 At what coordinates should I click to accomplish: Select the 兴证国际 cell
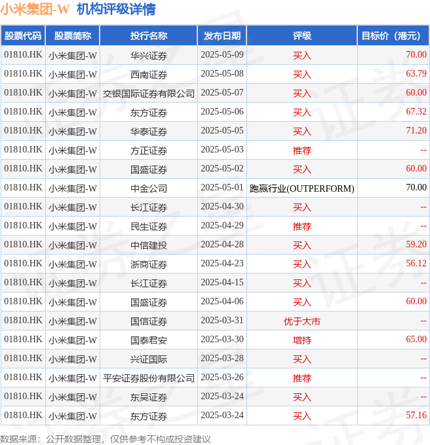(149, 359)
